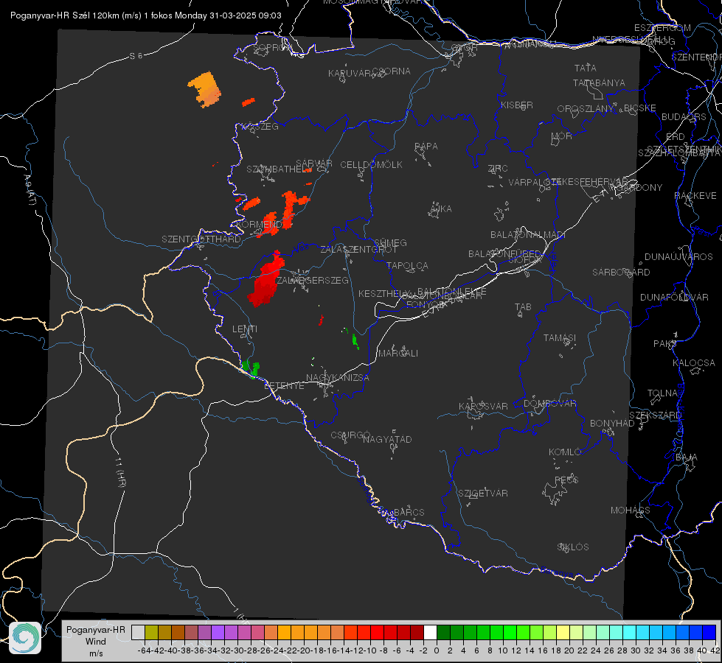Click the SÜMEG town label
The width and height of the screenshot is (722, 663).
point(390,242)
